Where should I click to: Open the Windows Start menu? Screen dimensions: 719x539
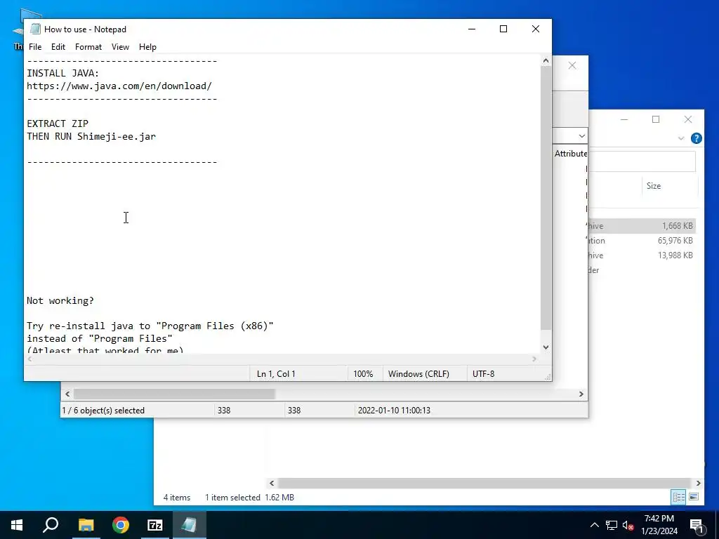[x=17, y=525]
